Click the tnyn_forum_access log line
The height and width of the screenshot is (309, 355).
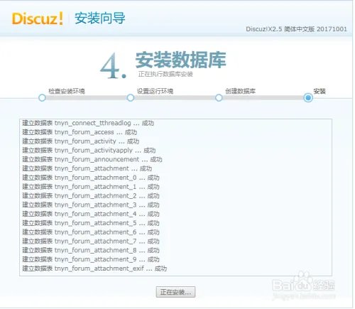coord(80,132)
